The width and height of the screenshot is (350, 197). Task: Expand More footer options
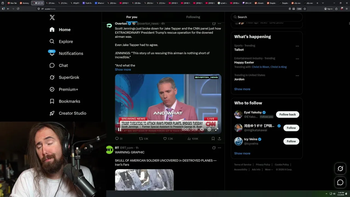pos(269,170)
